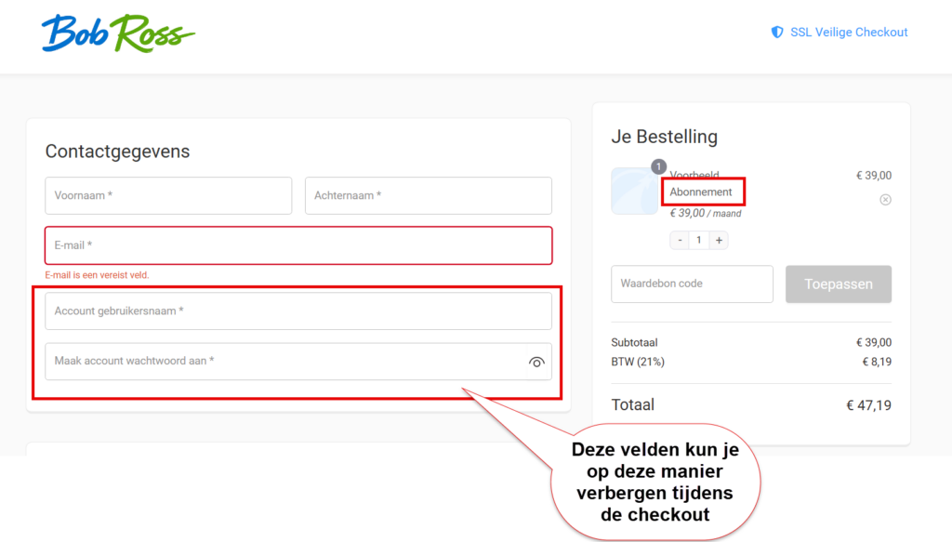The width and height of the screenshot is (952, 542).
Task: Click the quantity badge on the product image
Action: coord(658,167)
